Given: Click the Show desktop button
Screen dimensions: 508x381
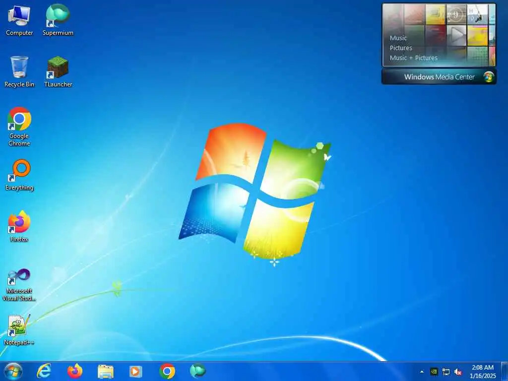Looking at the screenshot, I should point(505,371).
